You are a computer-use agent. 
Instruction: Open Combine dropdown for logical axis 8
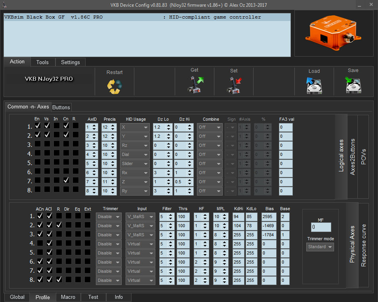pos(210,191)
